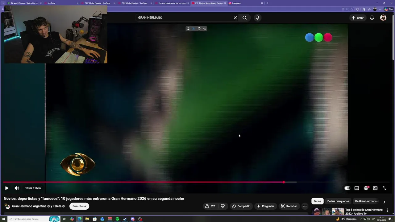Viewport: 395px width, 222px height.
Task: Start voice search with the microphone
Action: (x=258, y=18)
